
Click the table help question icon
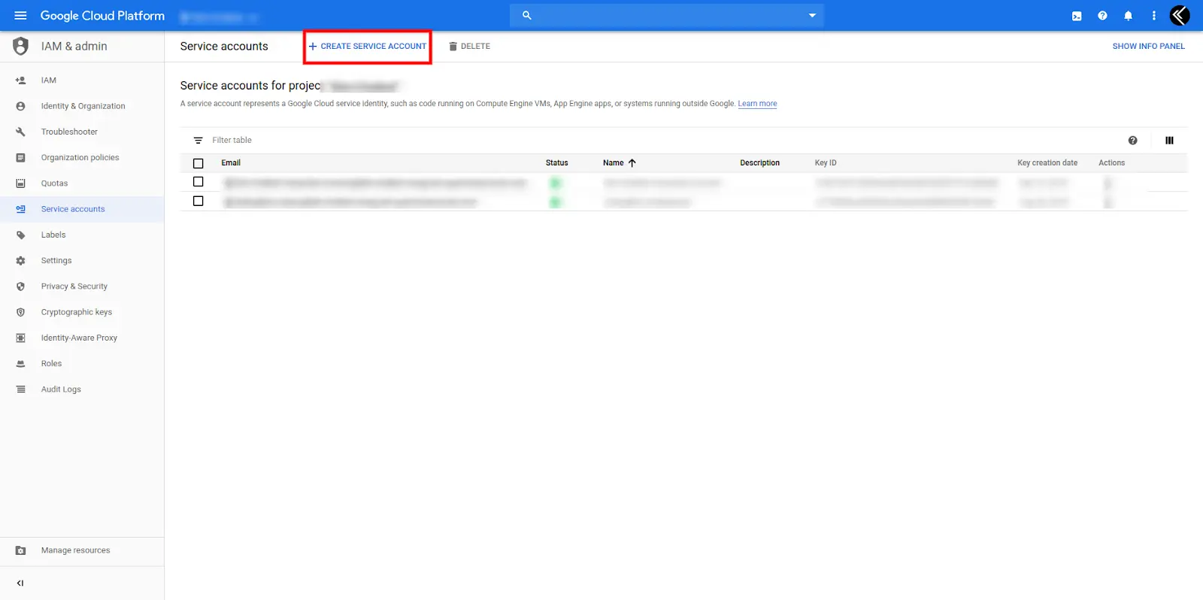coord(1132,141)
